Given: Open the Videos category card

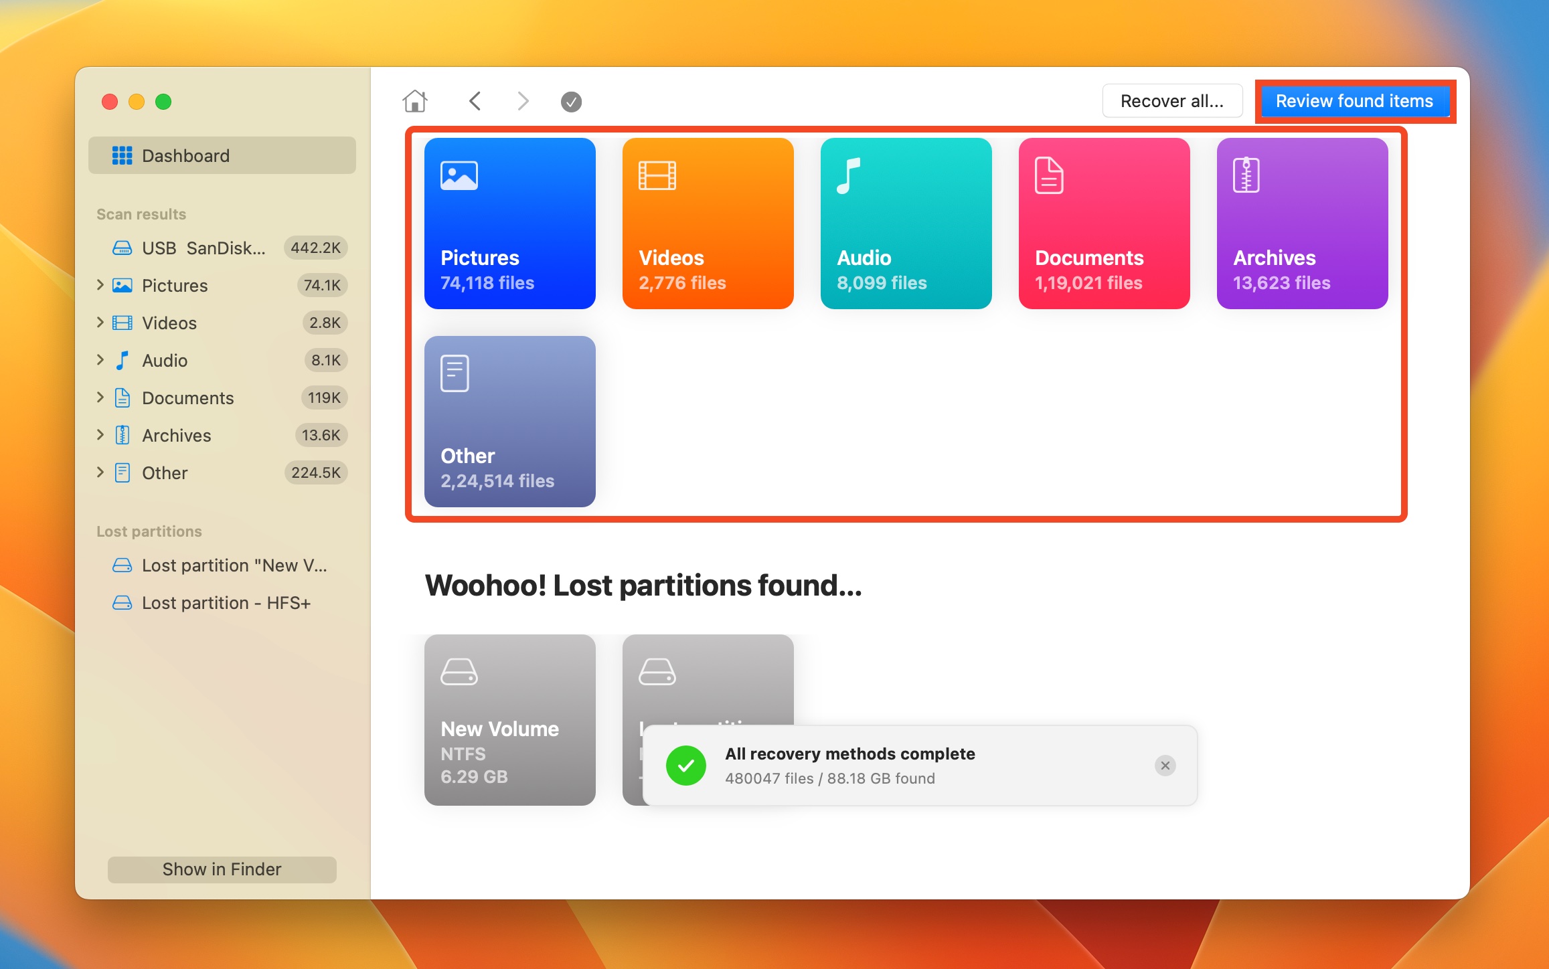Looking at the screenshot, I should tap(708, 224).
